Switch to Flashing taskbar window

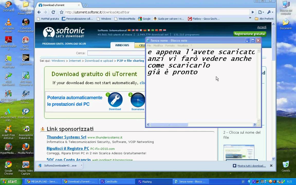pos(154,182)
